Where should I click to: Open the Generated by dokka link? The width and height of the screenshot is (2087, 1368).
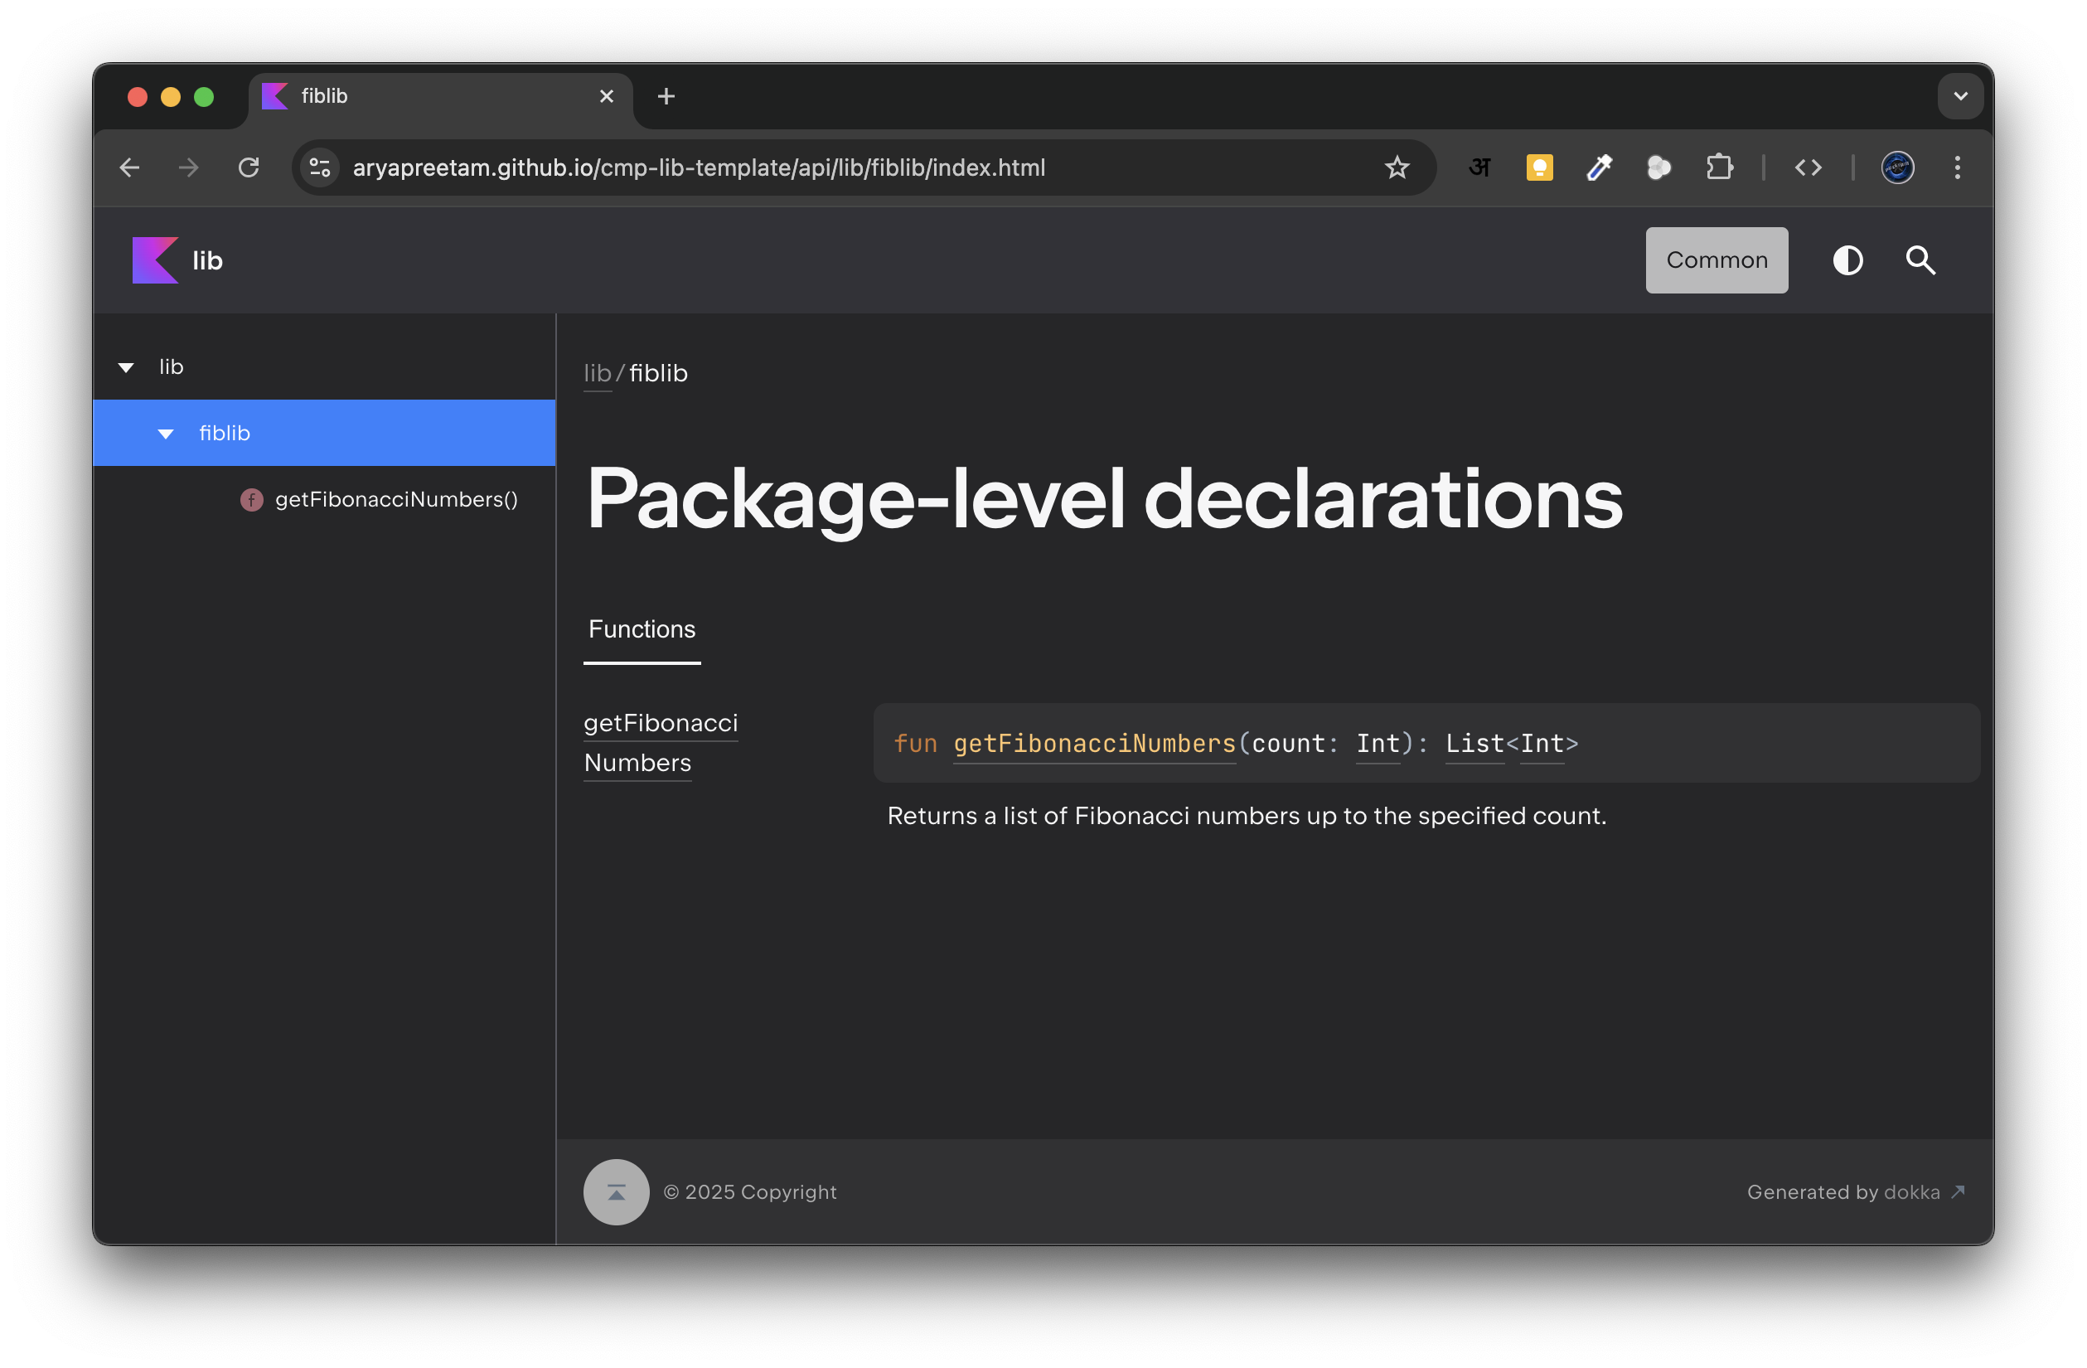click(x=1911, y=1192)
